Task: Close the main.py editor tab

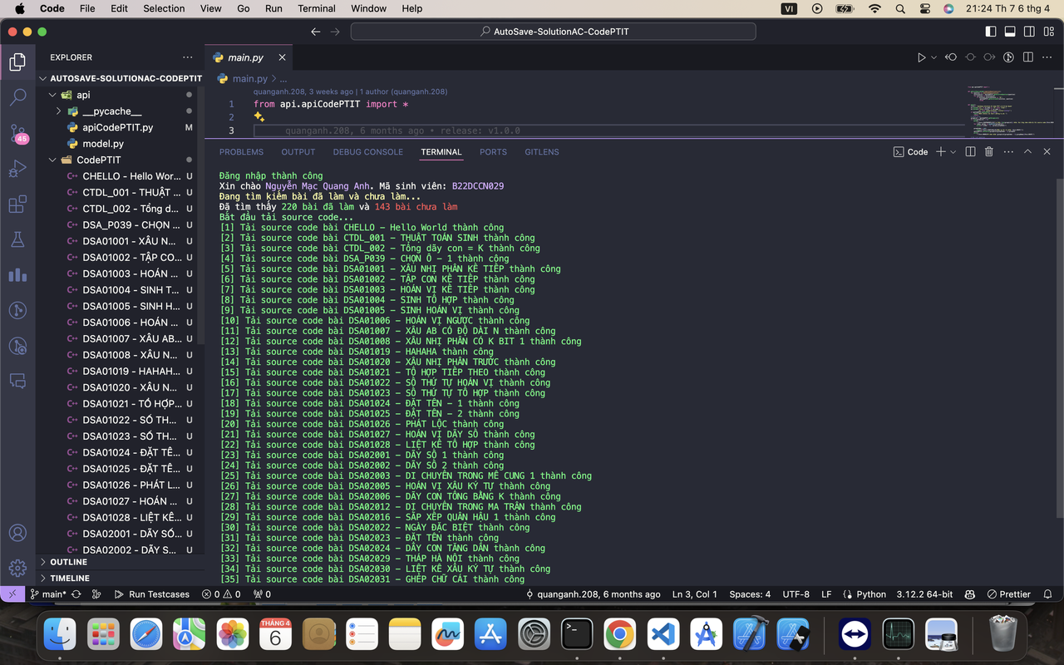Action: 282,57
